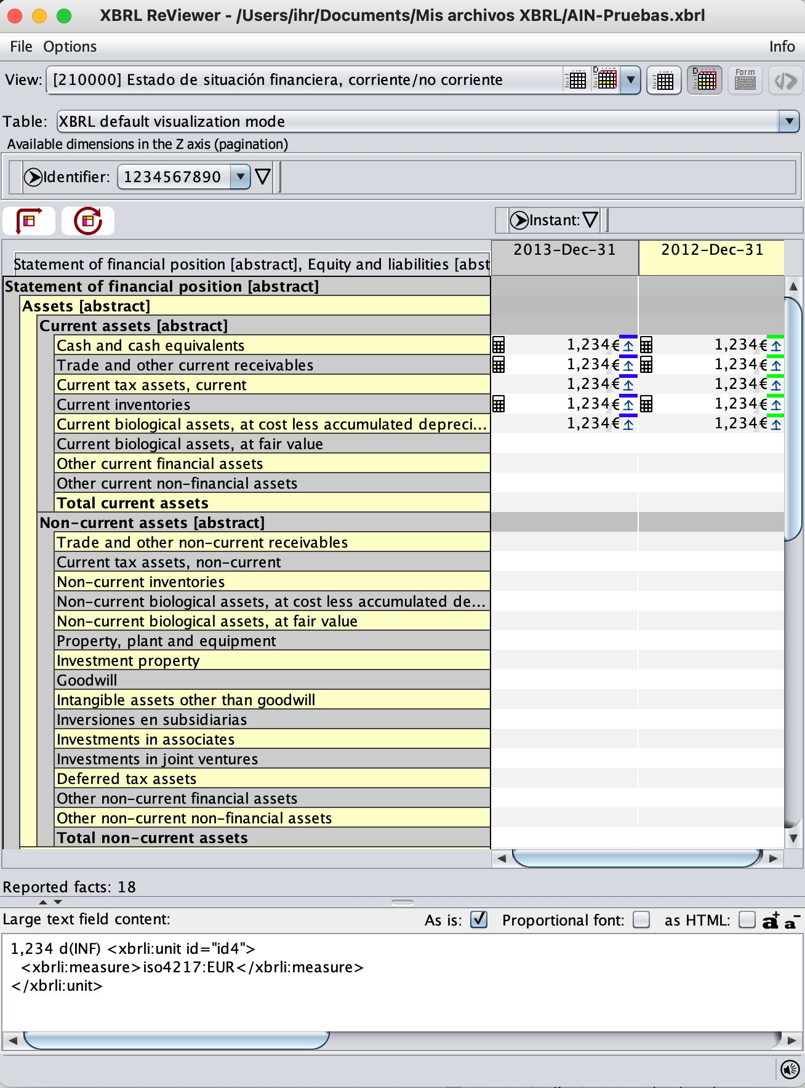This screenshot has width=805, height=1088.
Task: Select the Property, plant and equipment row
Action: coord(273,641)
